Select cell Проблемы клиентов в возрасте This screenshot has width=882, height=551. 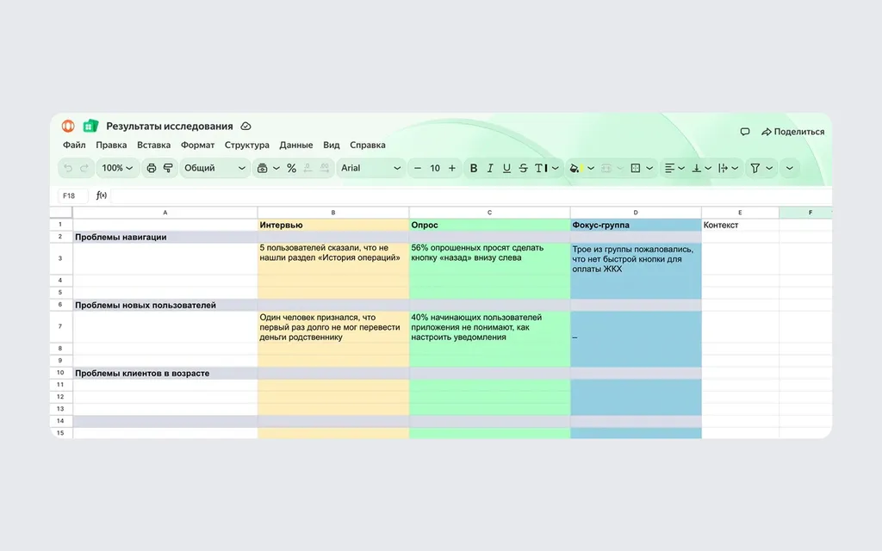point(165,374)
